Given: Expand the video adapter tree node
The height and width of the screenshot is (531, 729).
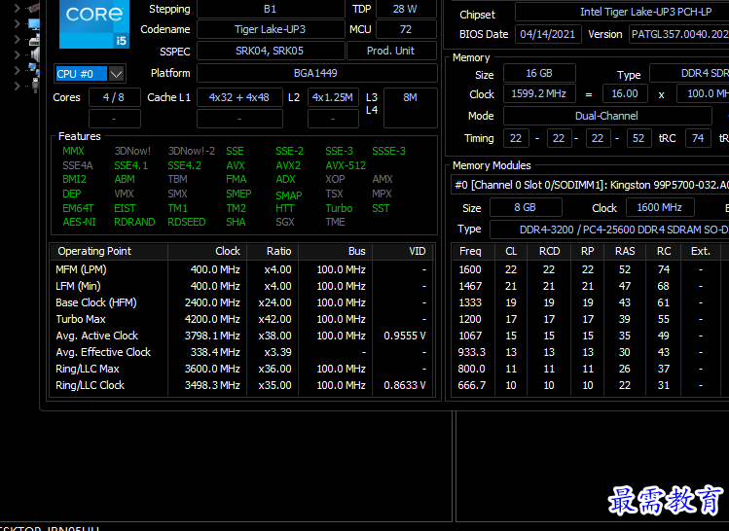Looking at the screenshot, I should [x=17, y=8].
